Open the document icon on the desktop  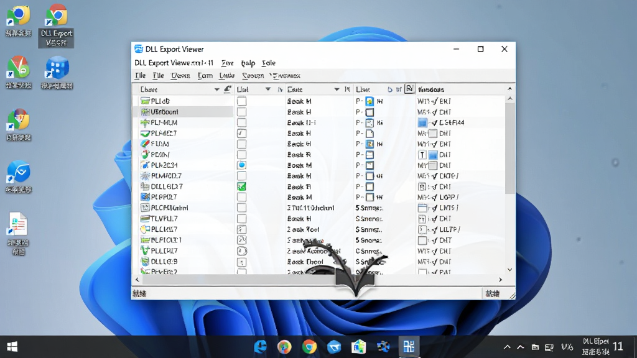click(17, 234)
